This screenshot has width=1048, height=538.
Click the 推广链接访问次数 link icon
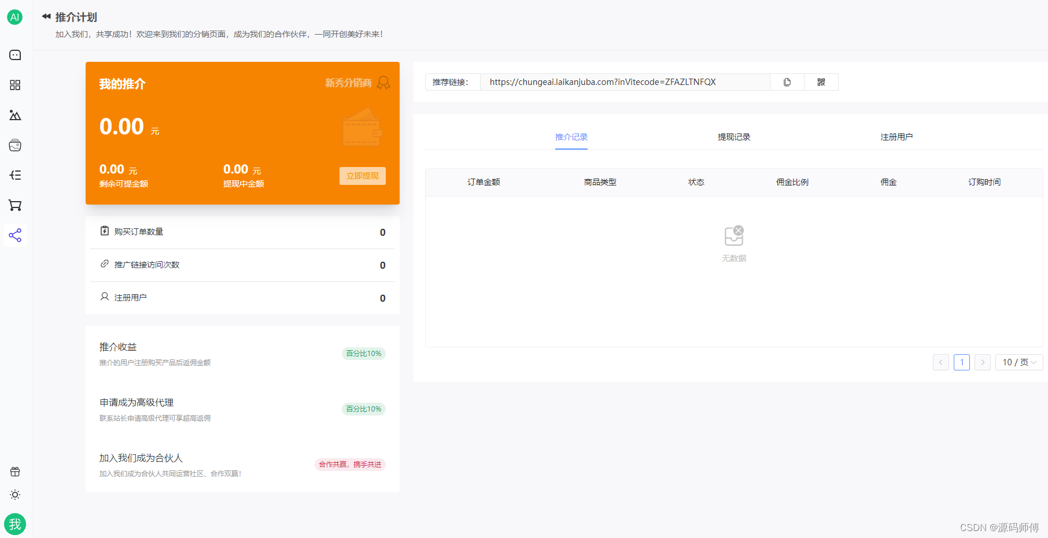[105, 264]
